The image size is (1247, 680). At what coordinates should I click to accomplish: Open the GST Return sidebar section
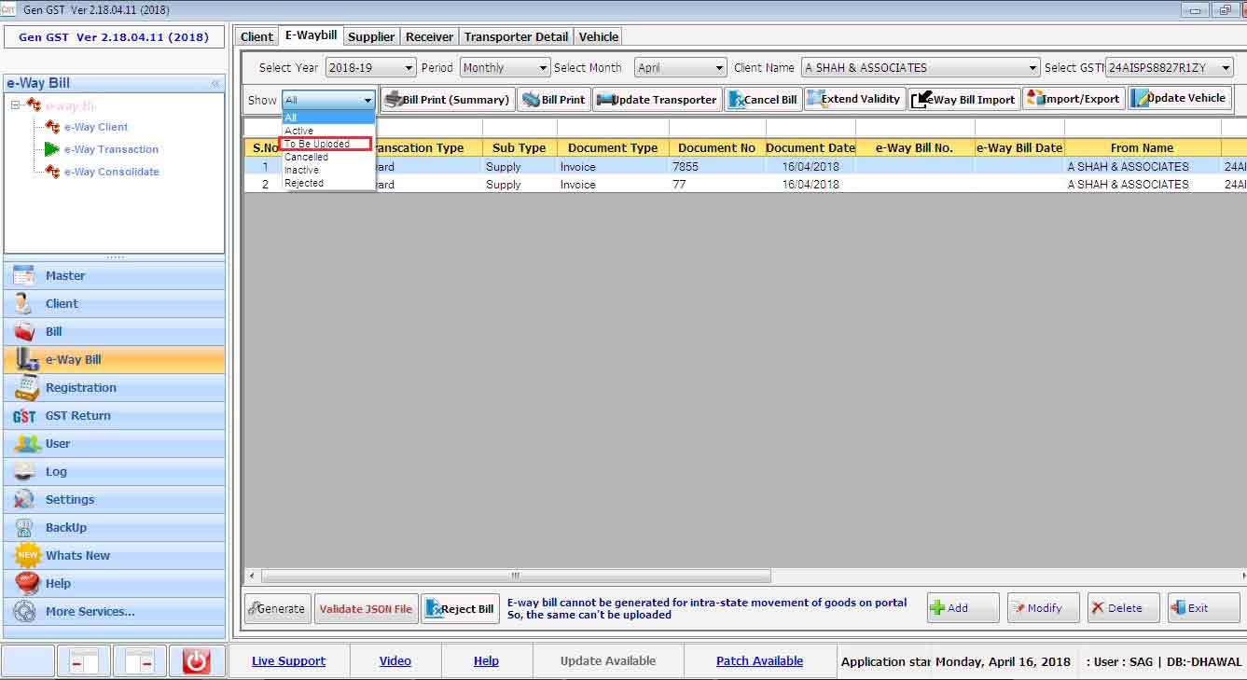coord(77,416)
